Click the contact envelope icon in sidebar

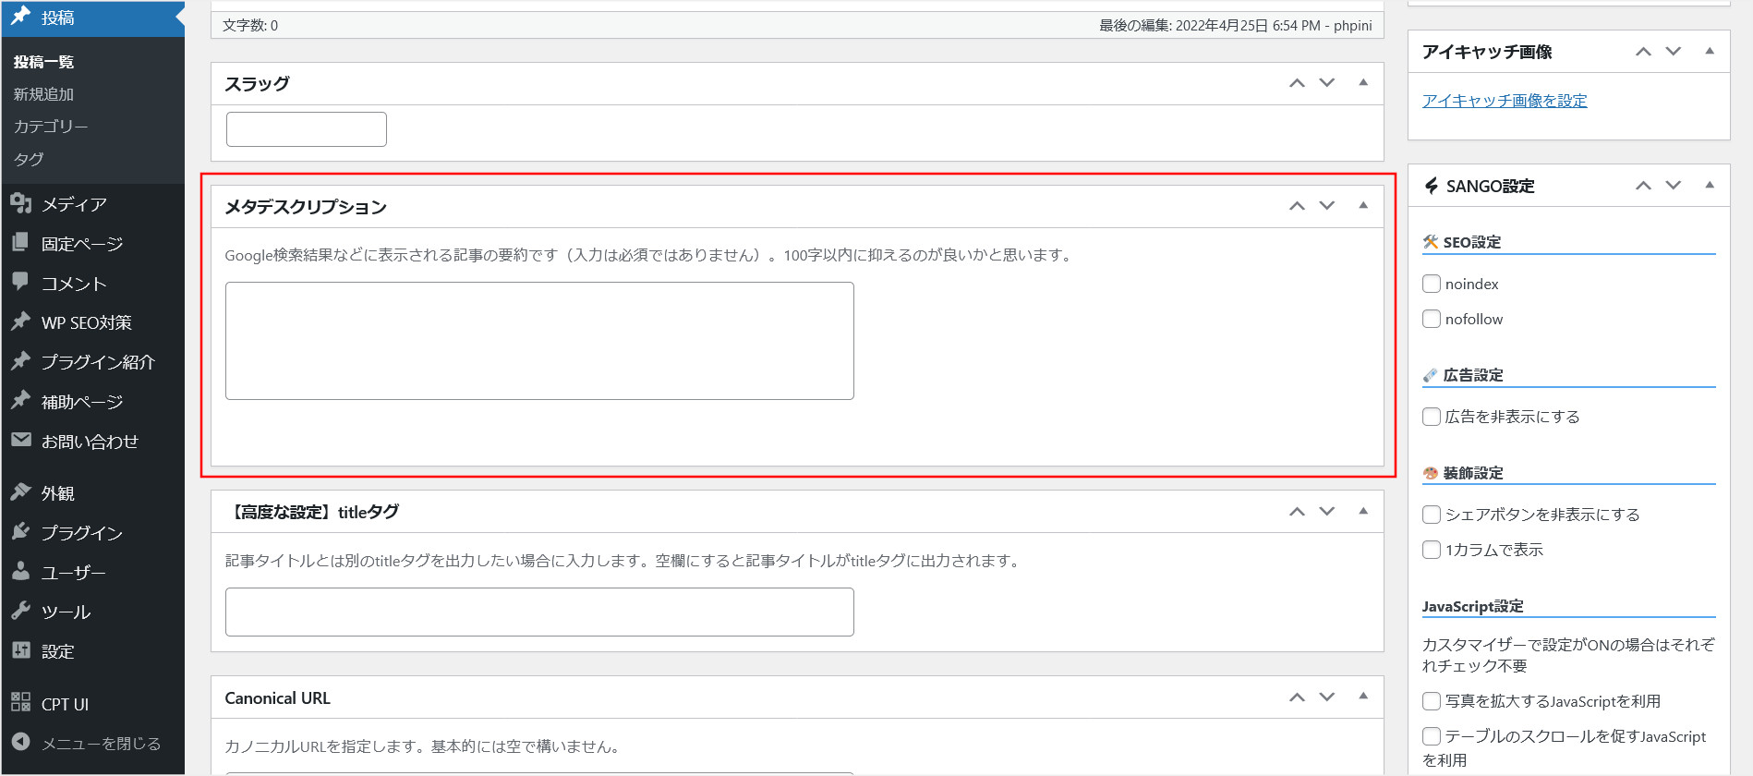21,441
